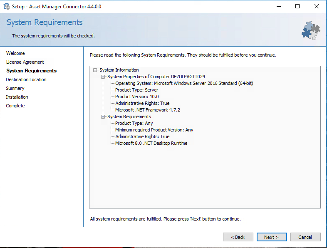Select the License Agreement step
This screenshot has height=248, width=327.
(25, 62)
